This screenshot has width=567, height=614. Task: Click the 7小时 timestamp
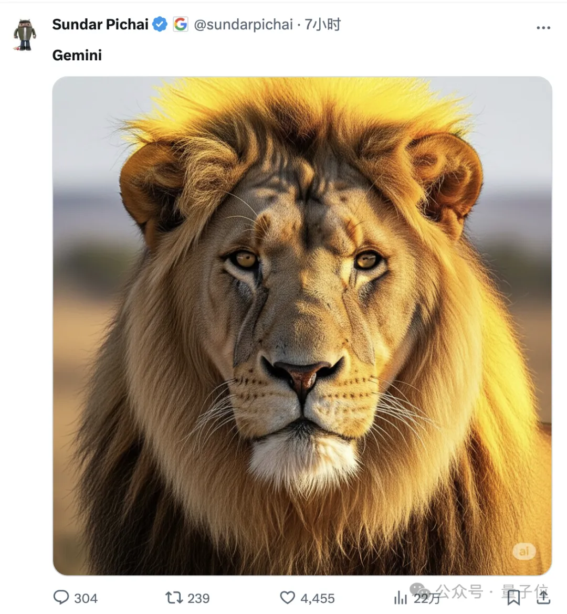click(x=322, y=24)
